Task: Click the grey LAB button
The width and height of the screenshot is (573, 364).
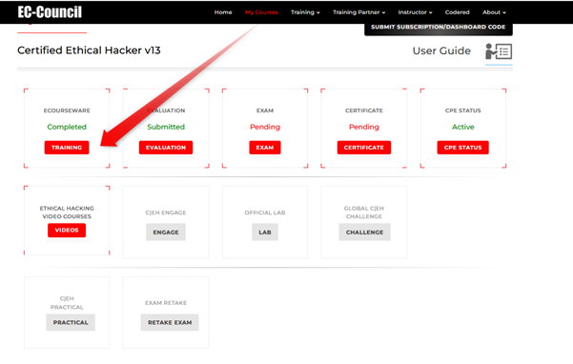Action: tap(265, 233)
